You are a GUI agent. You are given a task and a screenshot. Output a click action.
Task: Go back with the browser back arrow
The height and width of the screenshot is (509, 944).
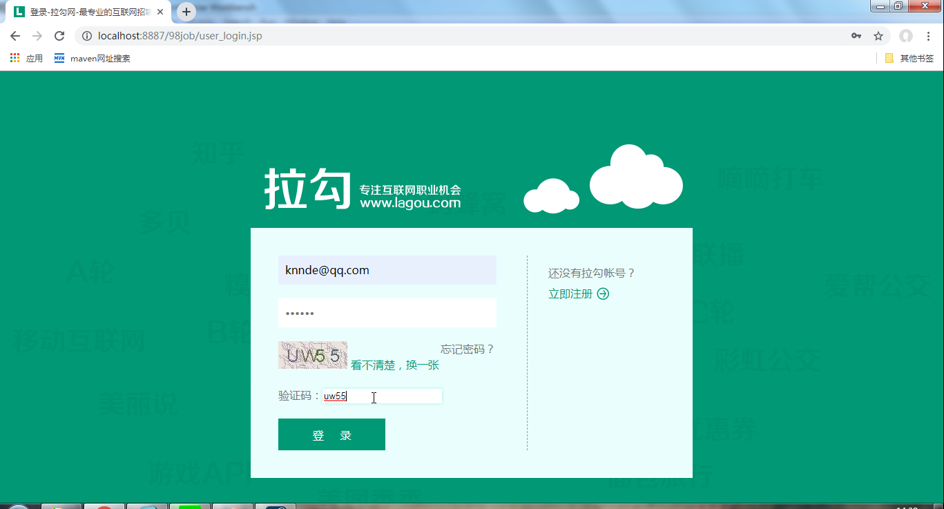(15, 36)
